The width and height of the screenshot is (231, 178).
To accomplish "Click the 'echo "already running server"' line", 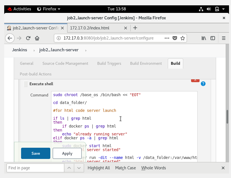I will 95,134.
